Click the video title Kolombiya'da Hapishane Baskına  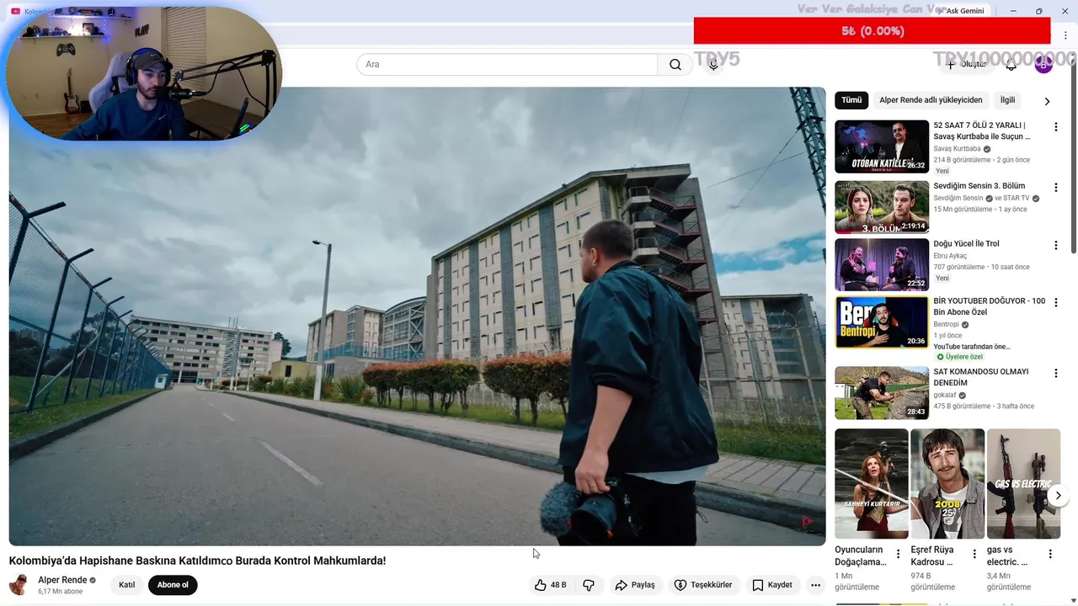point(197,561)
